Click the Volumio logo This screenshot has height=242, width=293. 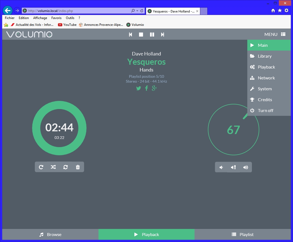click(x=29, y=34)
